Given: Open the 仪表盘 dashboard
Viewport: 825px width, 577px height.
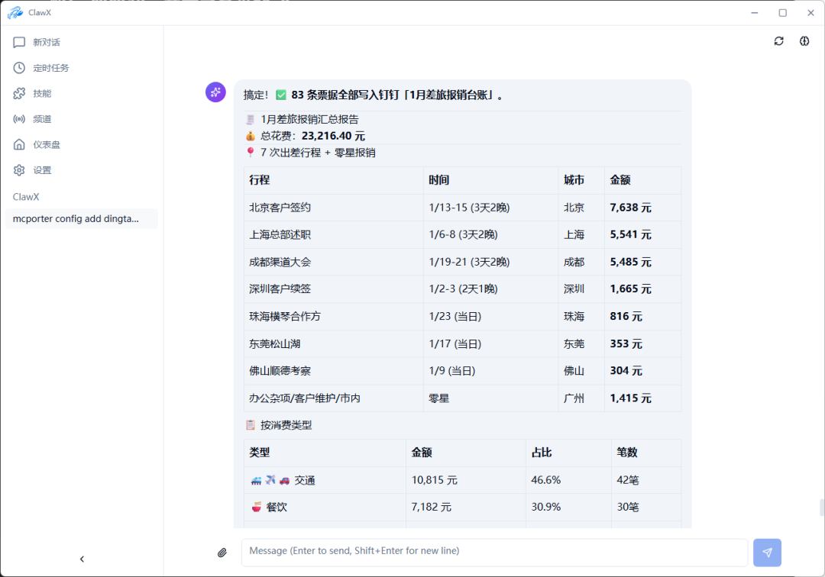Looking at the screenshot, I should point(82,144).
